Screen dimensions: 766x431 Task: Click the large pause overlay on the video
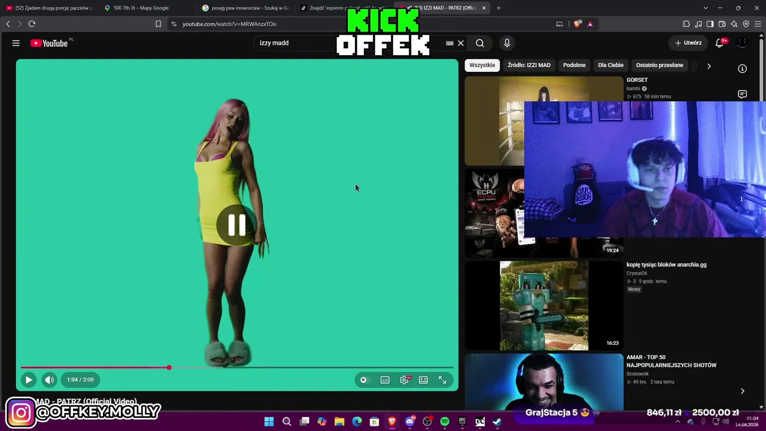coord(237,225)
